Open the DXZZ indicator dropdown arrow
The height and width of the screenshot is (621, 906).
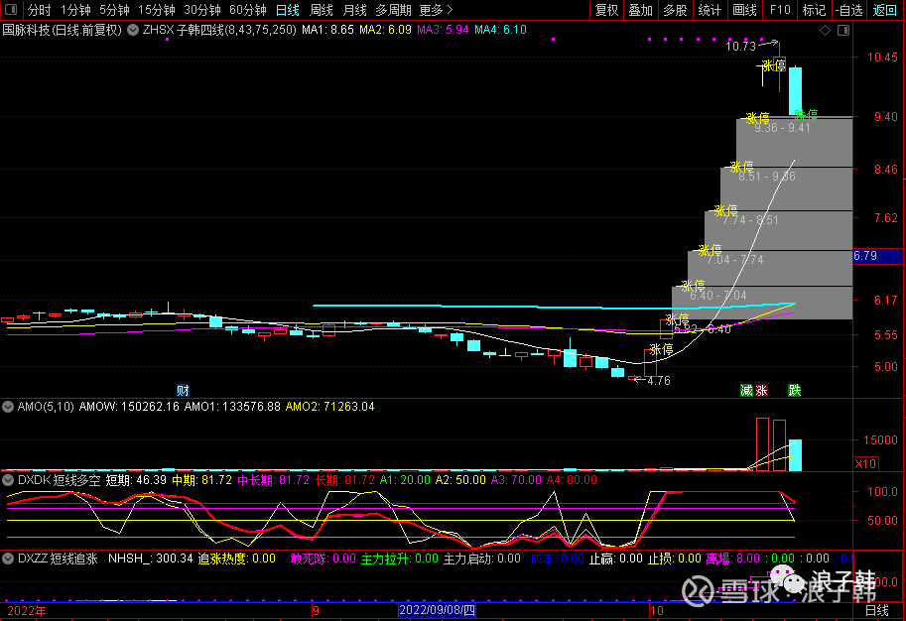pyautogui.click(x=8, y=559)
